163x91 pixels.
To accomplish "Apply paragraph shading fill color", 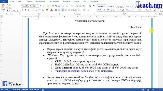I will coord(84,10).
